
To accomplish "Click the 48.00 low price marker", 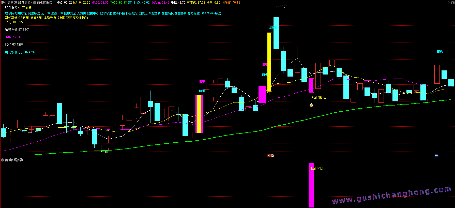I will [108, 152].
